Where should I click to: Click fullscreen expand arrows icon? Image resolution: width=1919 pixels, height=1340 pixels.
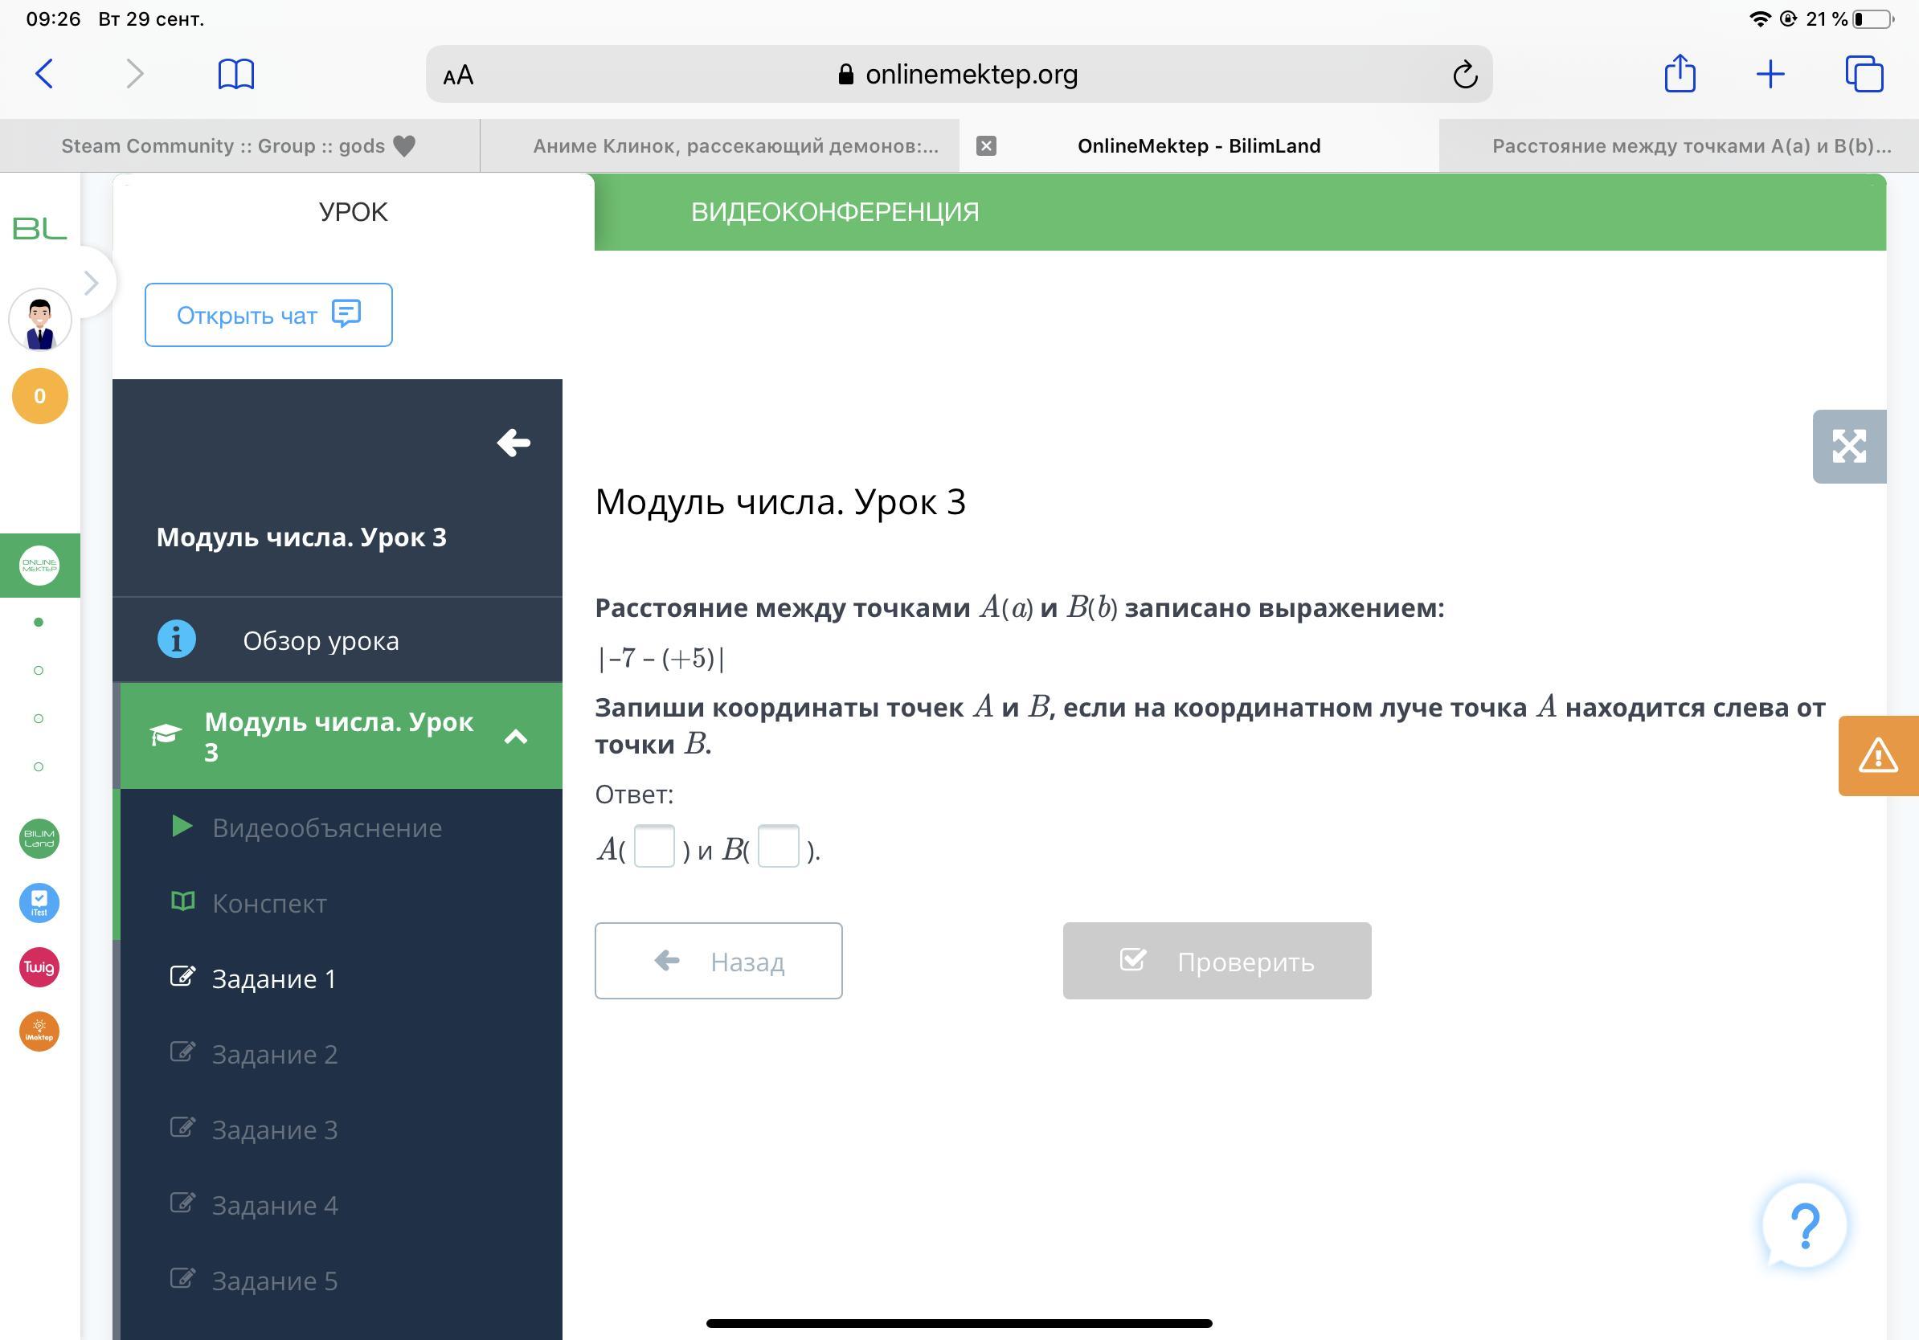coord(1849,446)
